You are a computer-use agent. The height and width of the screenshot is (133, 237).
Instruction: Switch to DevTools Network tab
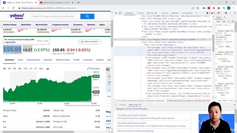pyautogui.click(x=175, y=13)
